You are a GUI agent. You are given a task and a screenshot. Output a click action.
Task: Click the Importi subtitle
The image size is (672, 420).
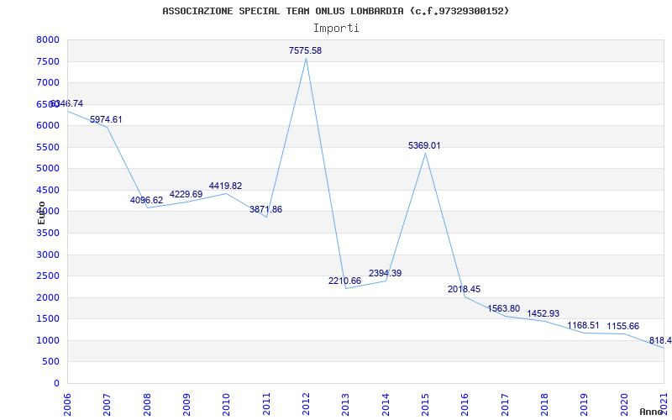tap(336, 29)
